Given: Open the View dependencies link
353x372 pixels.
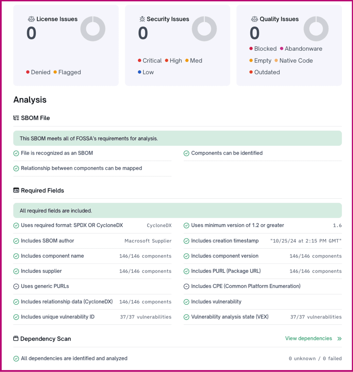Looking at the screenshot, I should click(308, 339).
